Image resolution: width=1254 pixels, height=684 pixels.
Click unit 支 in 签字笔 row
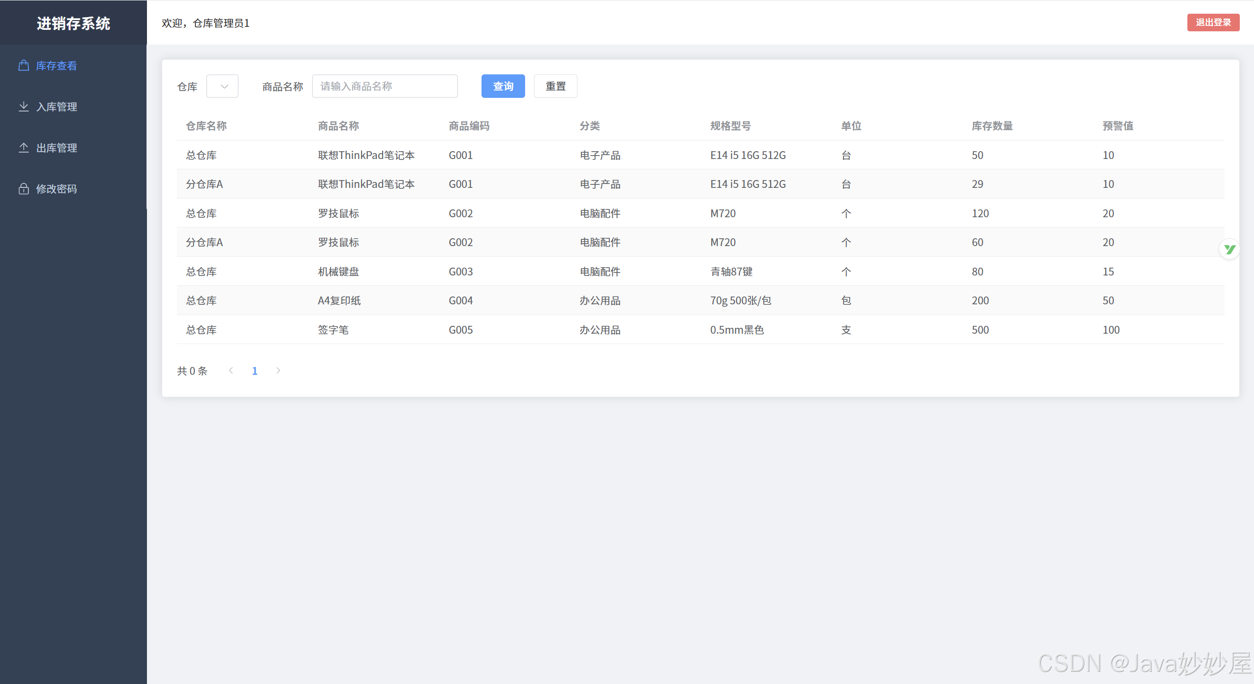(x=846, y=330)
